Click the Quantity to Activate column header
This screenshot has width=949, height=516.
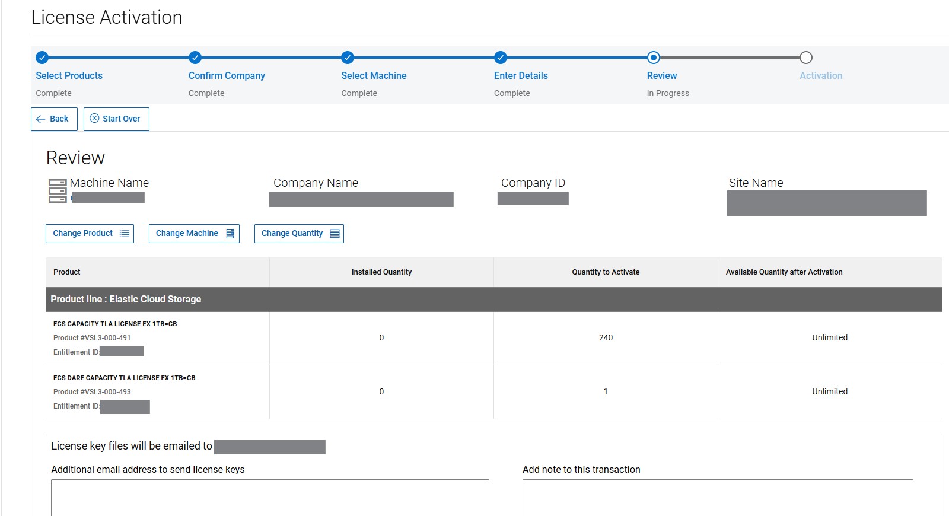(606, 272)
